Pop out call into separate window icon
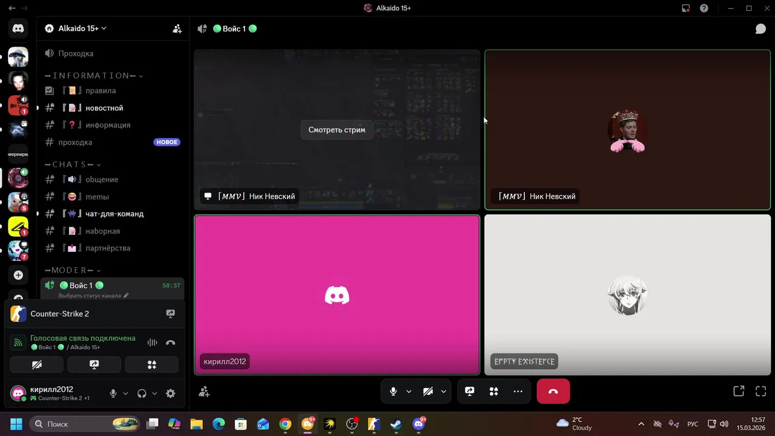 click(x=739, y=391)
